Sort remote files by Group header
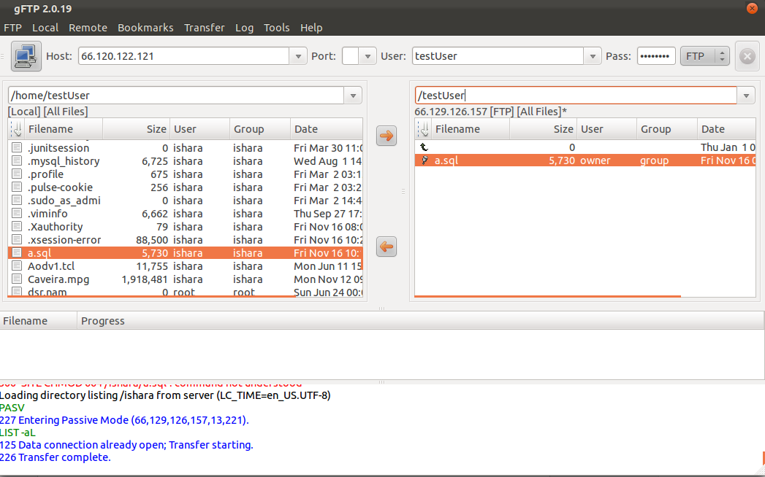This screenshot has height=477, width=765. coord(667,129)
